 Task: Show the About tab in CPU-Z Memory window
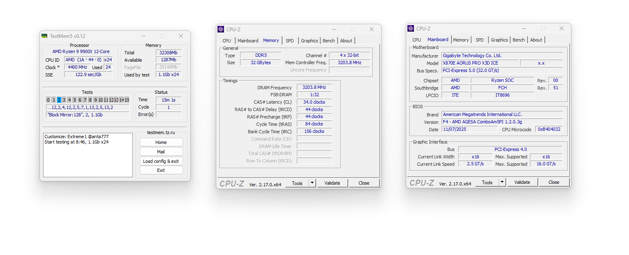346,41
